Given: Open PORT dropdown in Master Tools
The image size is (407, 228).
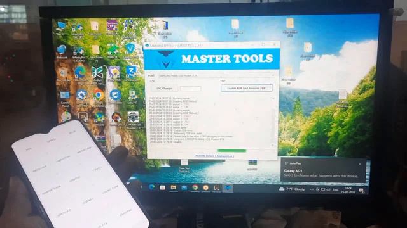Looking at the screenshot, I should pyautogui.click(x=216, y=75).
